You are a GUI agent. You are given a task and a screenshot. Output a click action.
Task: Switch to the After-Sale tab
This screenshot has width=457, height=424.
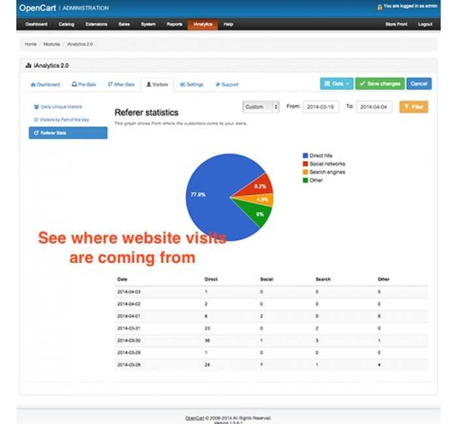pos(121,84)
